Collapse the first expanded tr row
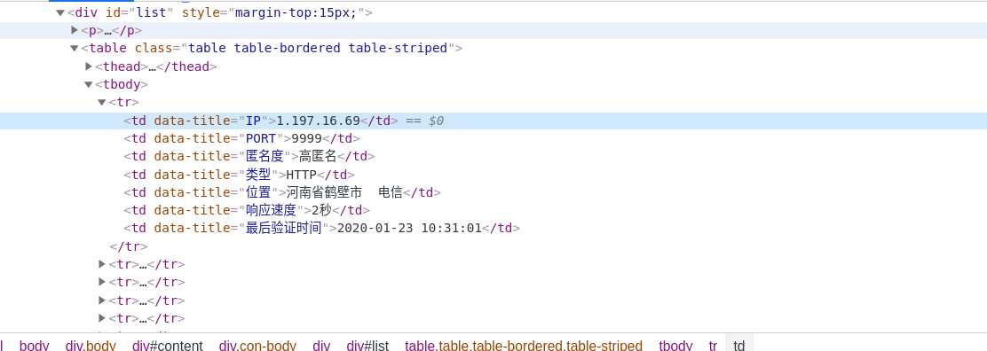This screenshot has width=987, height=351. [x=101, y=102]
